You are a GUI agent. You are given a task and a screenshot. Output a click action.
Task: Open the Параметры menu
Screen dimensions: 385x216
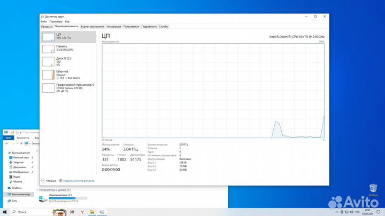[x=56, y=21]
